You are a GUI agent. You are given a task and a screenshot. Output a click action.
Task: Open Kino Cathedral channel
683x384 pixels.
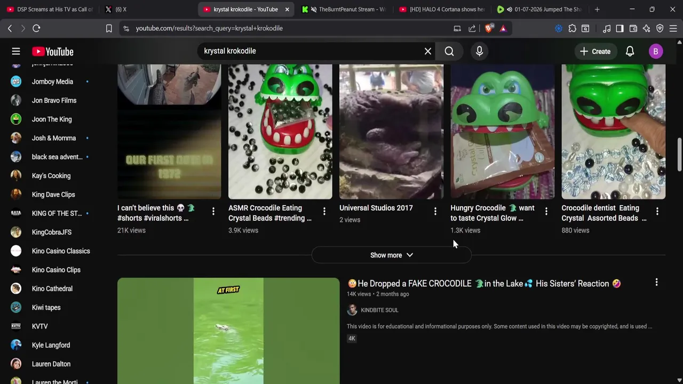pyautogui.click(x=52, y=289)
